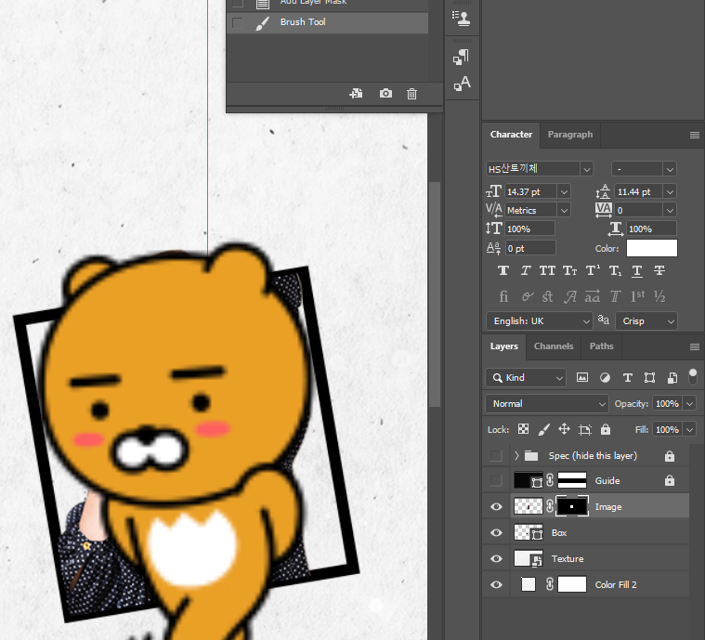
Task: Hide the Color Fill 2 layer
Action: [x=496, y=584]
